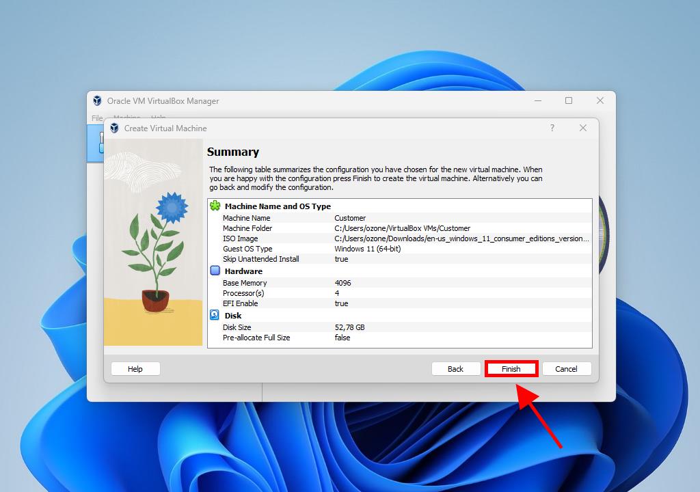The width and height of the screenshot is (700, 492).
Task: Maximize the VirtualBox Manager window
Action: 568,100
